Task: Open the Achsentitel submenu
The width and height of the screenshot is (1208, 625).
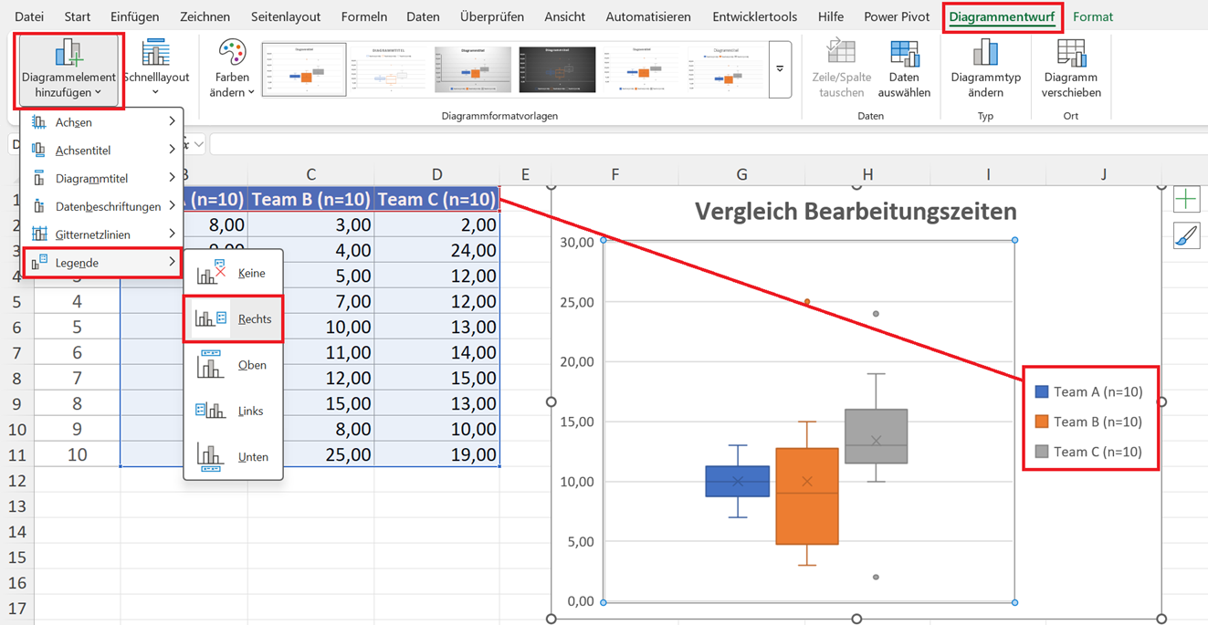Action: click(x=102, y=150)
